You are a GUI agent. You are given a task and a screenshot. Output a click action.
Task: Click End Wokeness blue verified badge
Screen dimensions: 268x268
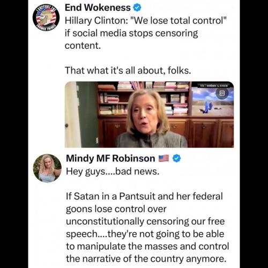(137, 8)
